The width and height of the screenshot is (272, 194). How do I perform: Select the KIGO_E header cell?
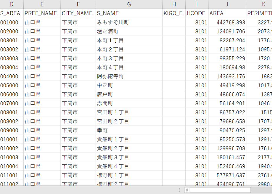tap(174, 13)
